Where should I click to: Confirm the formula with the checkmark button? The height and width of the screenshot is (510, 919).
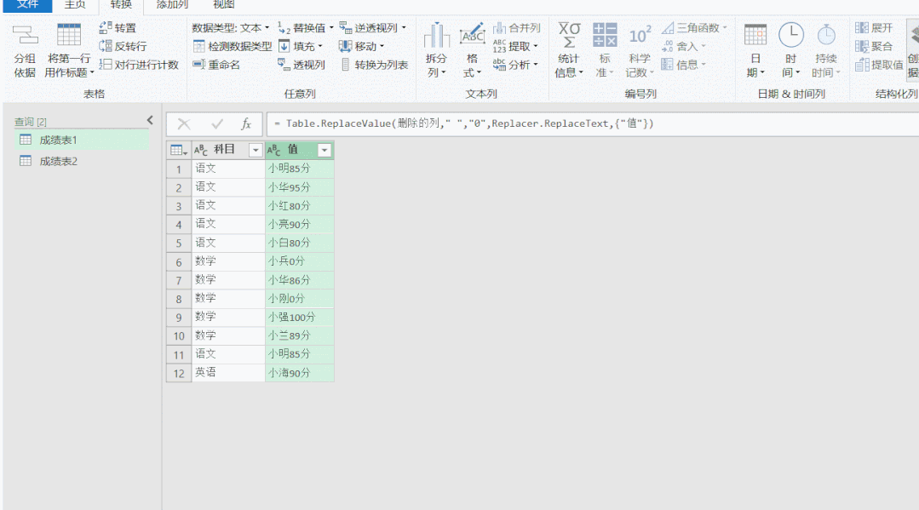pyautogui.click(x=217, y=123)
